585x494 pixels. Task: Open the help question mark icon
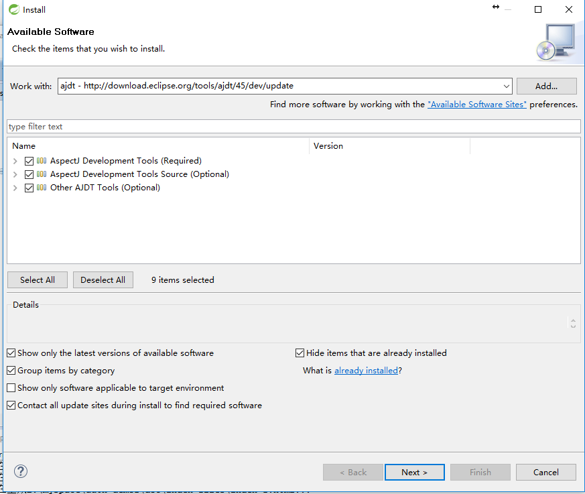(21, 471)
